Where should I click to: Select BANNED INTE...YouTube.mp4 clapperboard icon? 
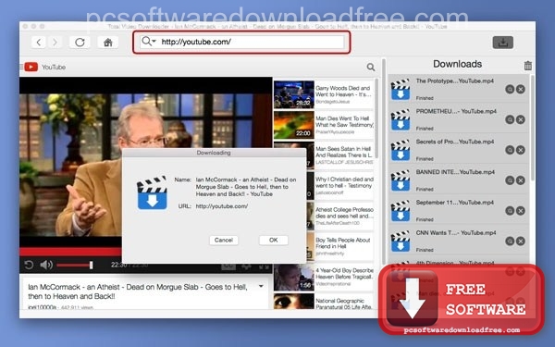tap(401, 181)
